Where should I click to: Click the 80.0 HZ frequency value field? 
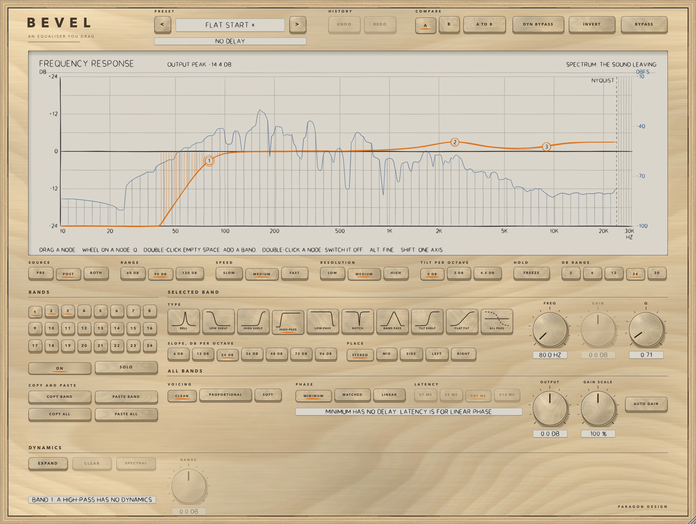[550, 355]
